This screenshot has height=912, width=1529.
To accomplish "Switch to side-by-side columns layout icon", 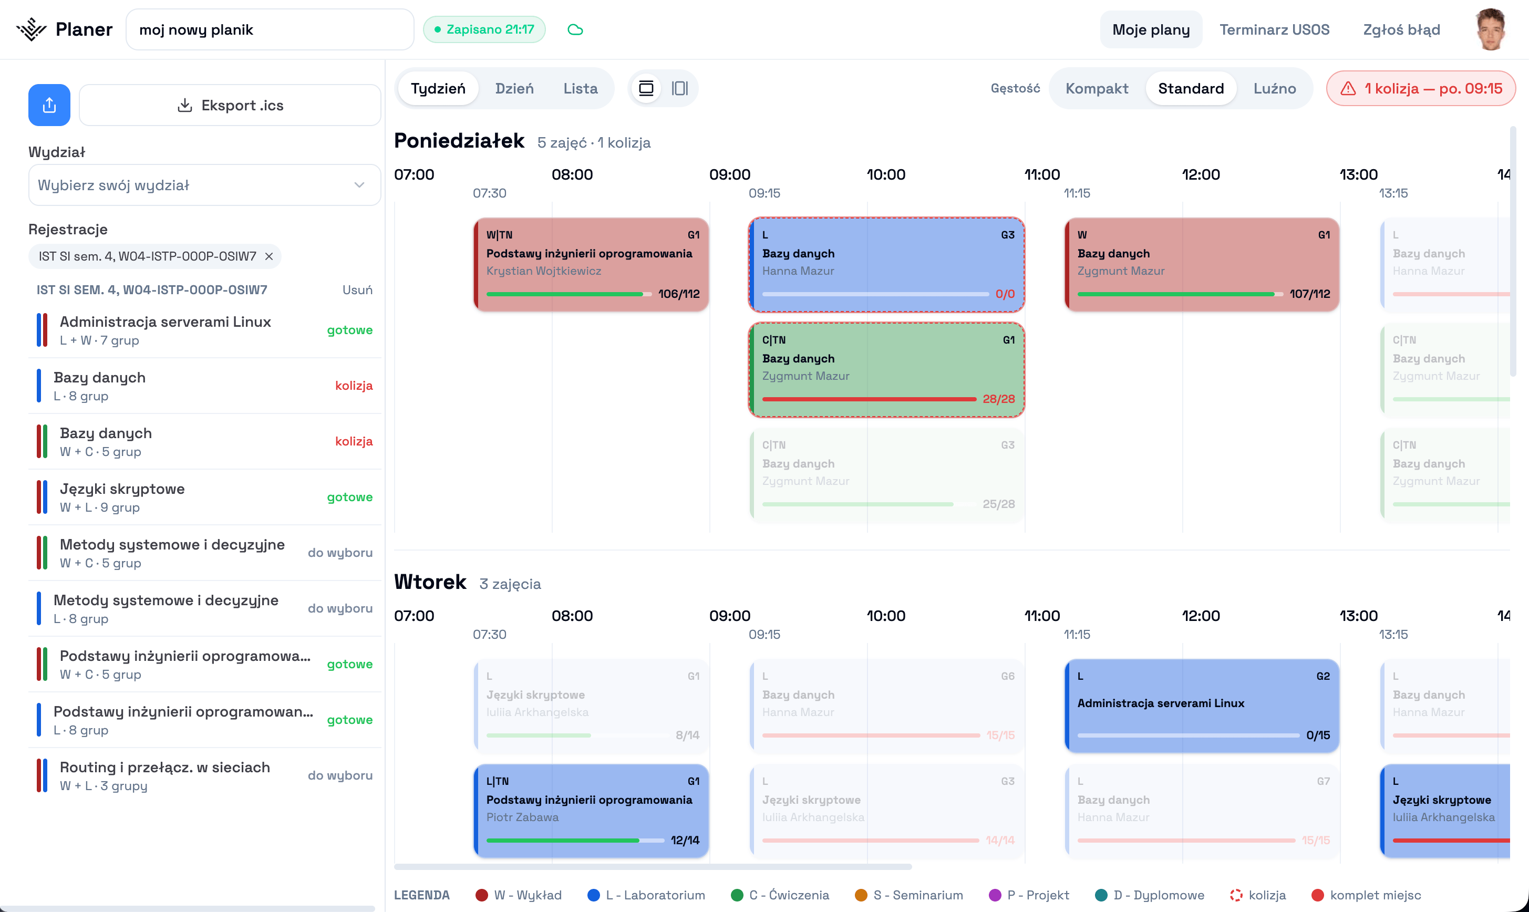I will (679, 88).
